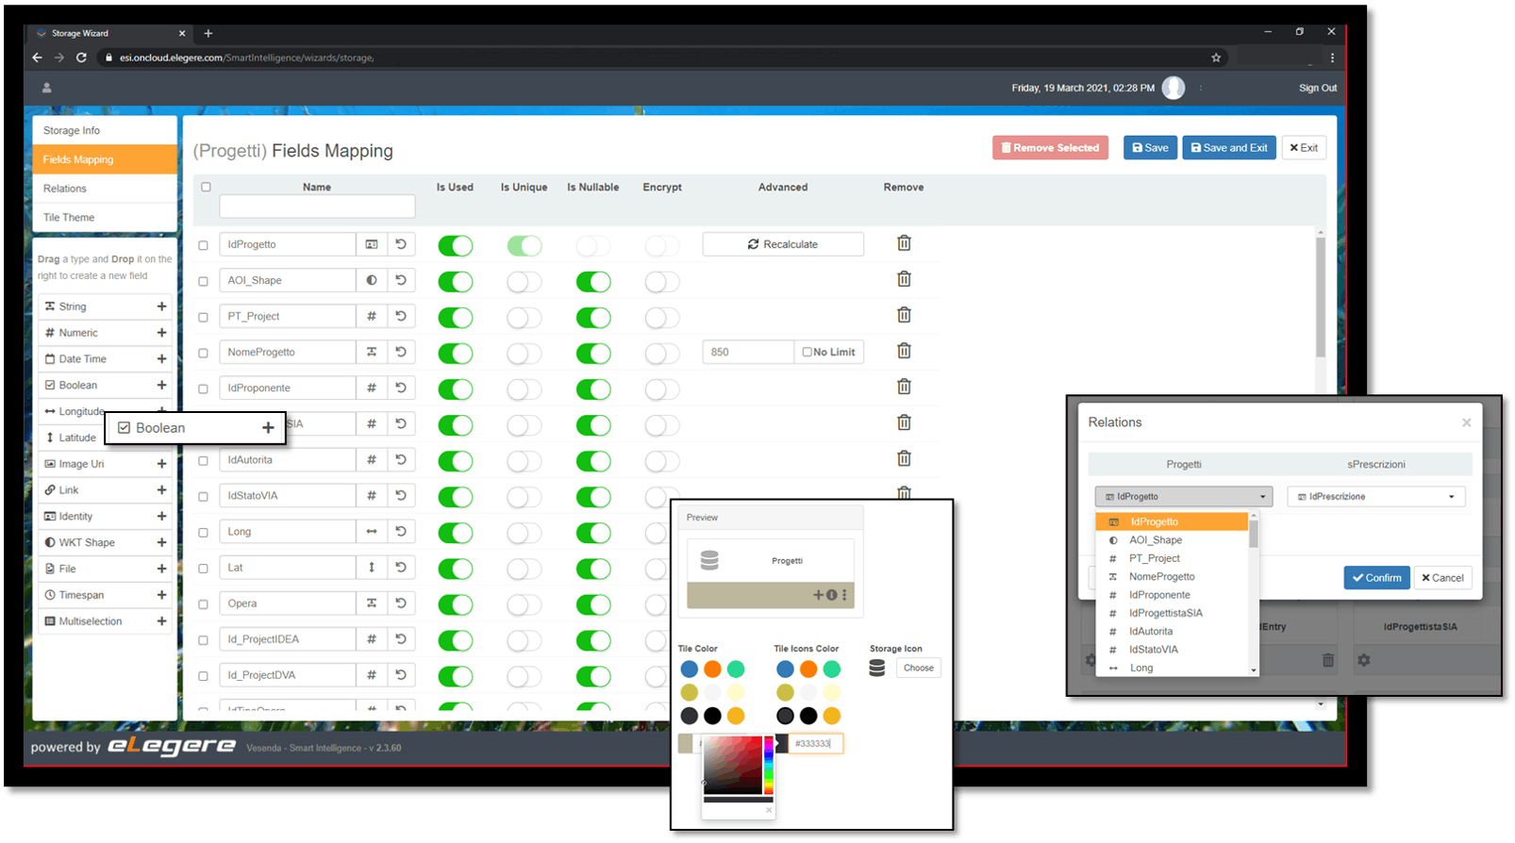The height and width of the screenshot is (843, 1515).
Task: Remove the PT_Project field via trash icon
Action: click(904, 315)
